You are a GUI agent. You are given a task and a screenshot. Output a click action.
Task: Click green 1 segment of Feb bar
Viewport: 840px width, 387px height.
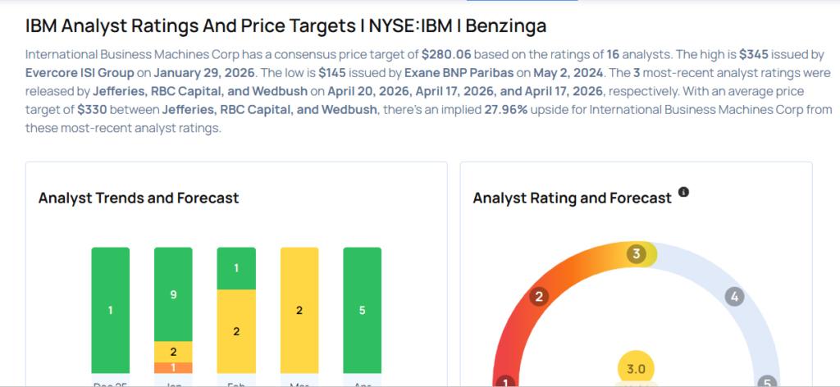[x=236, y=268]
